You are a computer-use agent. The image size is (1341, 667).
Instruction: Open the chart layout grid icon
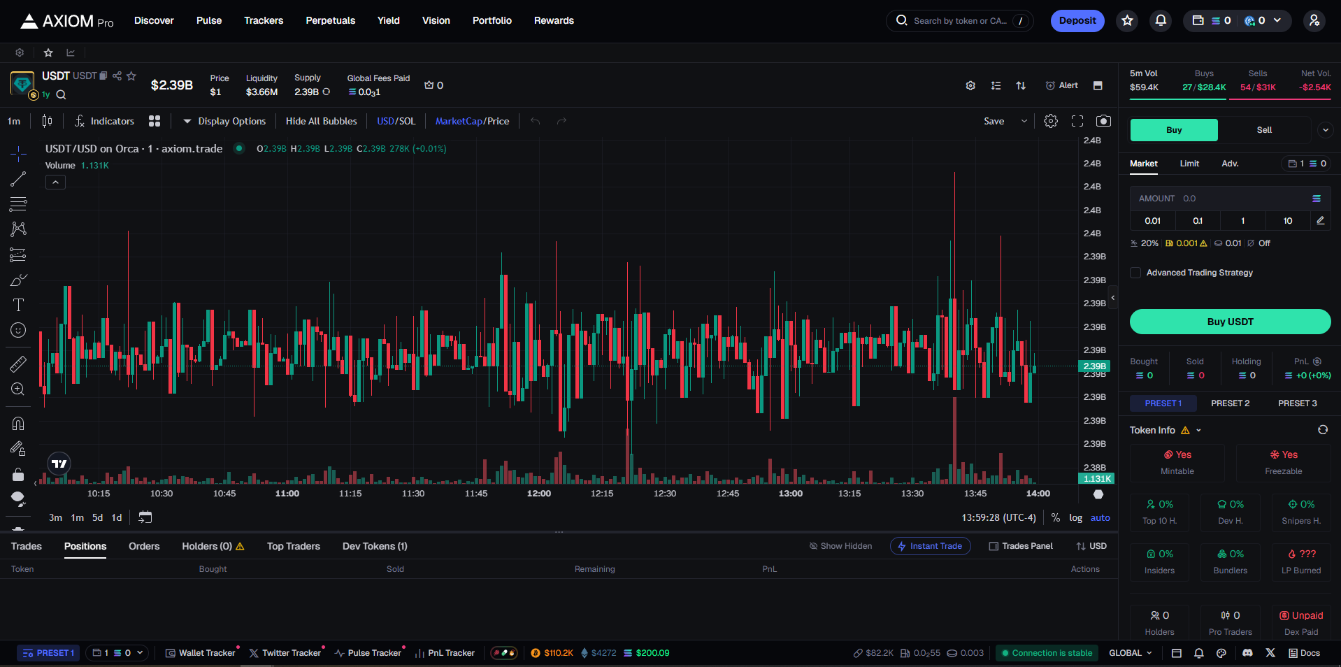coord(155,121)
